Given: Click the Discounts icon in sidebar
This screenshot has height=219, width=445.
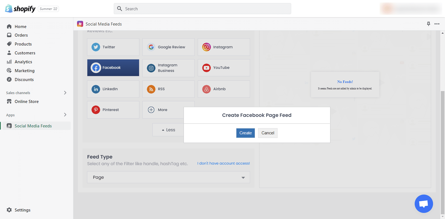Looking at the screenshot, I should (9, 80).
